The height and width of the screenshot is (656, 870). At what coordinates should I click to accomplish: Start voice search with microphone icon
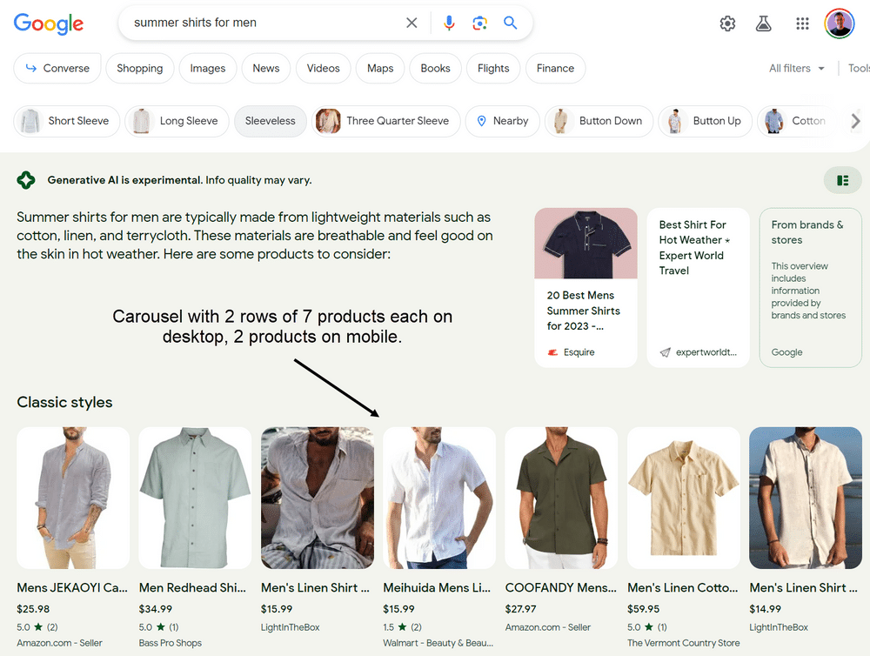tap(449, 23)
